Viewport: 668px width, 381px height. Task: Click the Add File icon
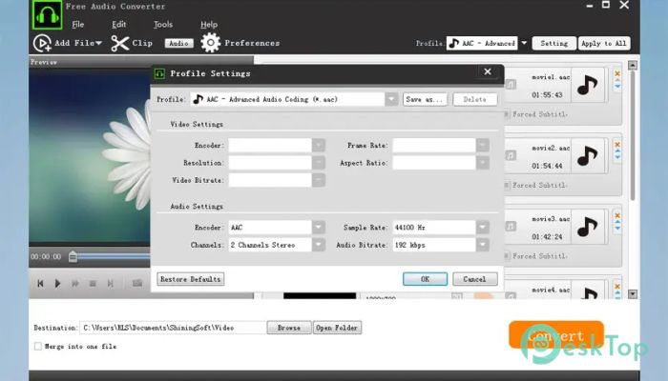click(42, 43)
